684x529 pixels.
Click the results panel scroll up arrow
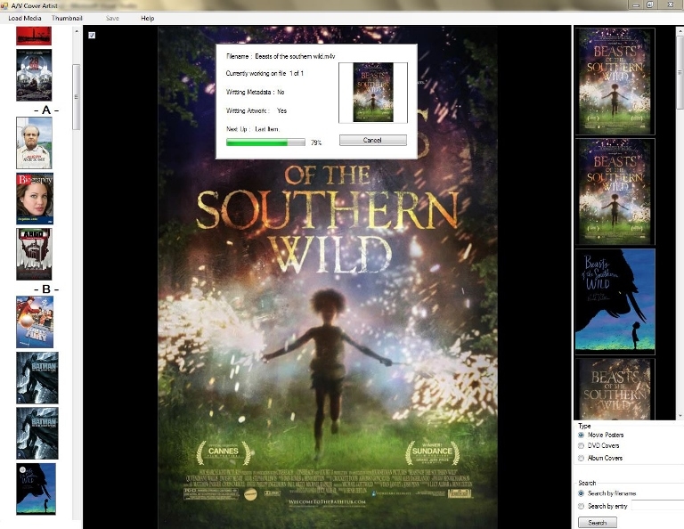(680, 31)
